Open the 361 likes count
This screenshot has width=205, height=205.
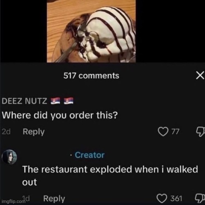click(176, 198)
